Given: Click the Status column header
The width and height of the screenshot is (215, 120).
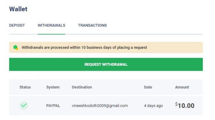Looking at the screenshot, I should tap(25, 87).
